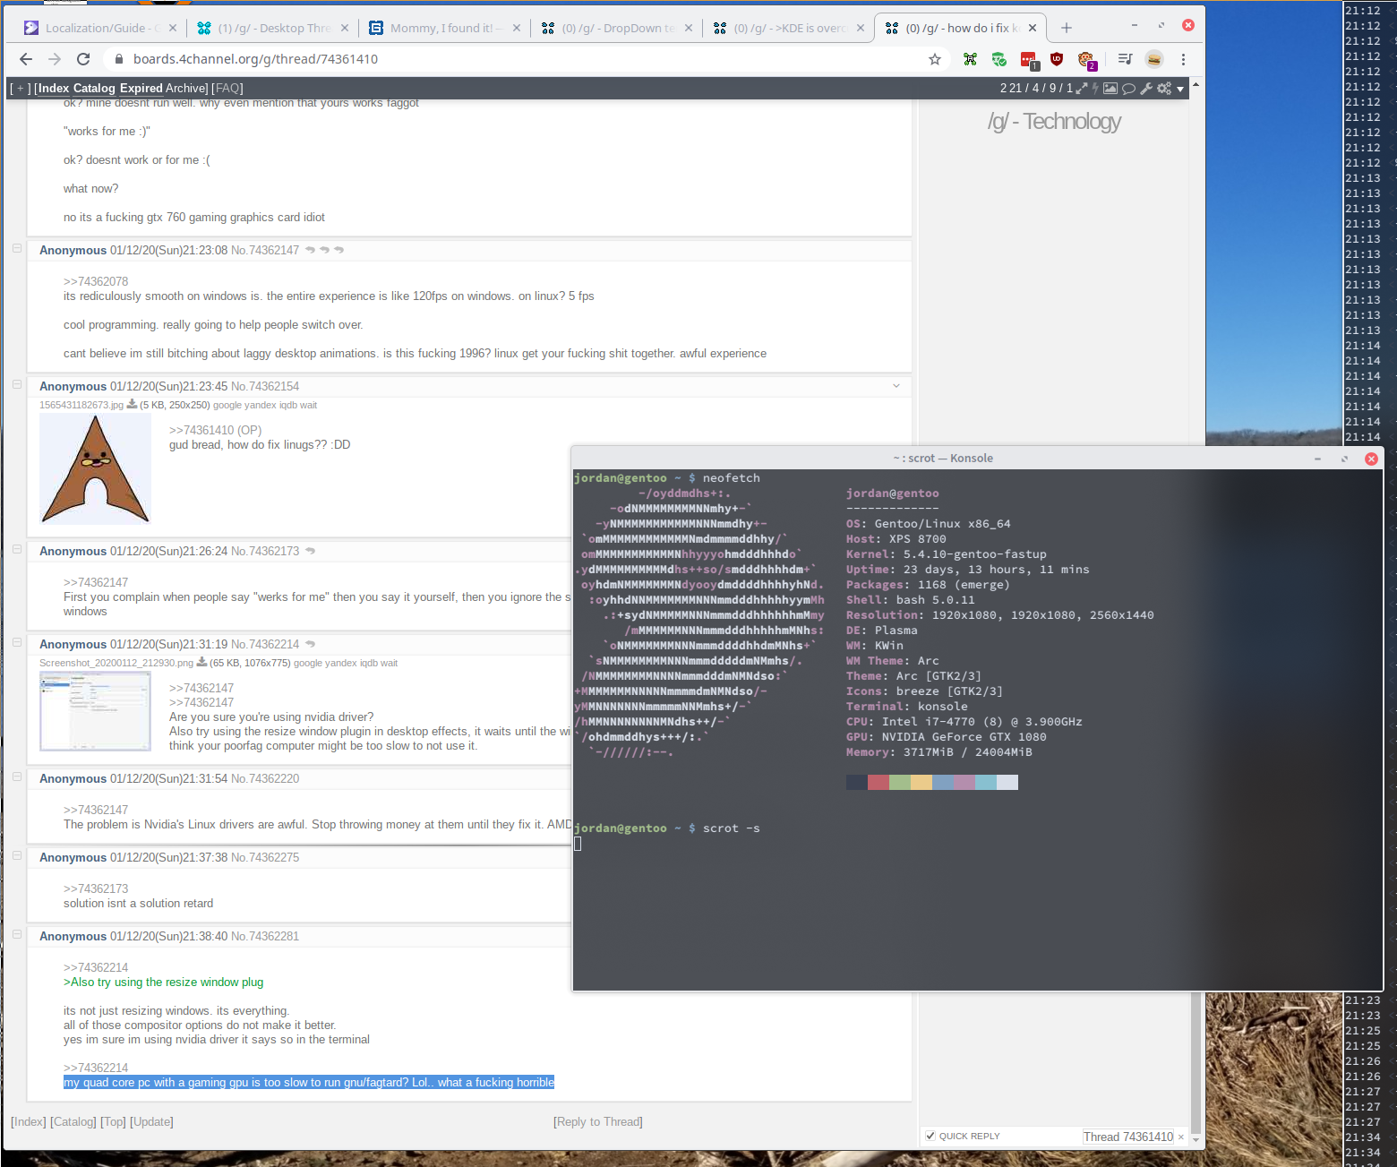Hide the post No.74362173
Screen dimensions: 1397x1167
pyautogui.click(x=17, y=550)
